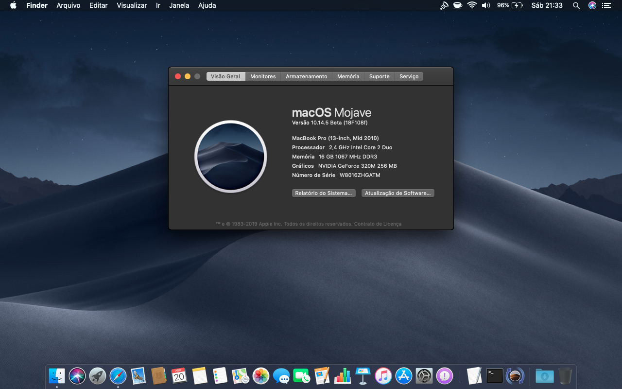Image resolution: width=622 pixels, height=389 pixels.
Task: Click volume speaker icon in menu bar
Action: coord(486,5)
